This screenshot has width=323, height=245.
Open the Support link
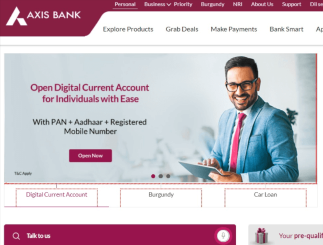(292, 4)
